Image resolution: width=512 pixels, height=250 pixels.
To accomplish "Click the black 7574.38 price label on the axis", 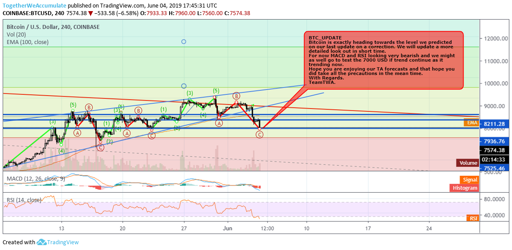I will click(494, 150).
